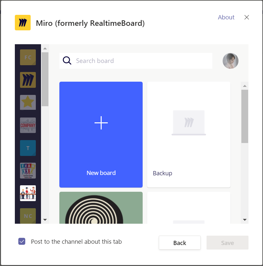The height and width of the screenshot is (266, 263).
Task: Select the blue T team icon
Action: pyautogui.click(x=28, y=148)
